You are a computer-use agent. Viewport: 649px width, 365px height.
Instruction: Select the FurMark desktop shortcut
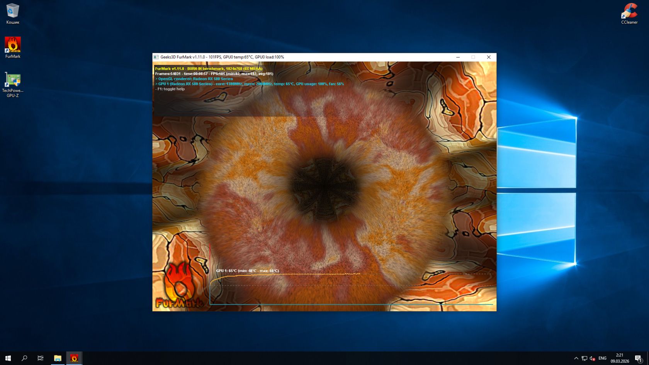(x=13, y=48)
